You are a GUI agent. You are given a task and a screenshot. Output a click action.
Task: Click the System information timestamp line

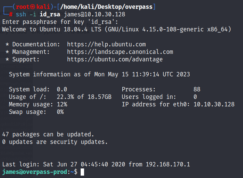click(99, 74)
